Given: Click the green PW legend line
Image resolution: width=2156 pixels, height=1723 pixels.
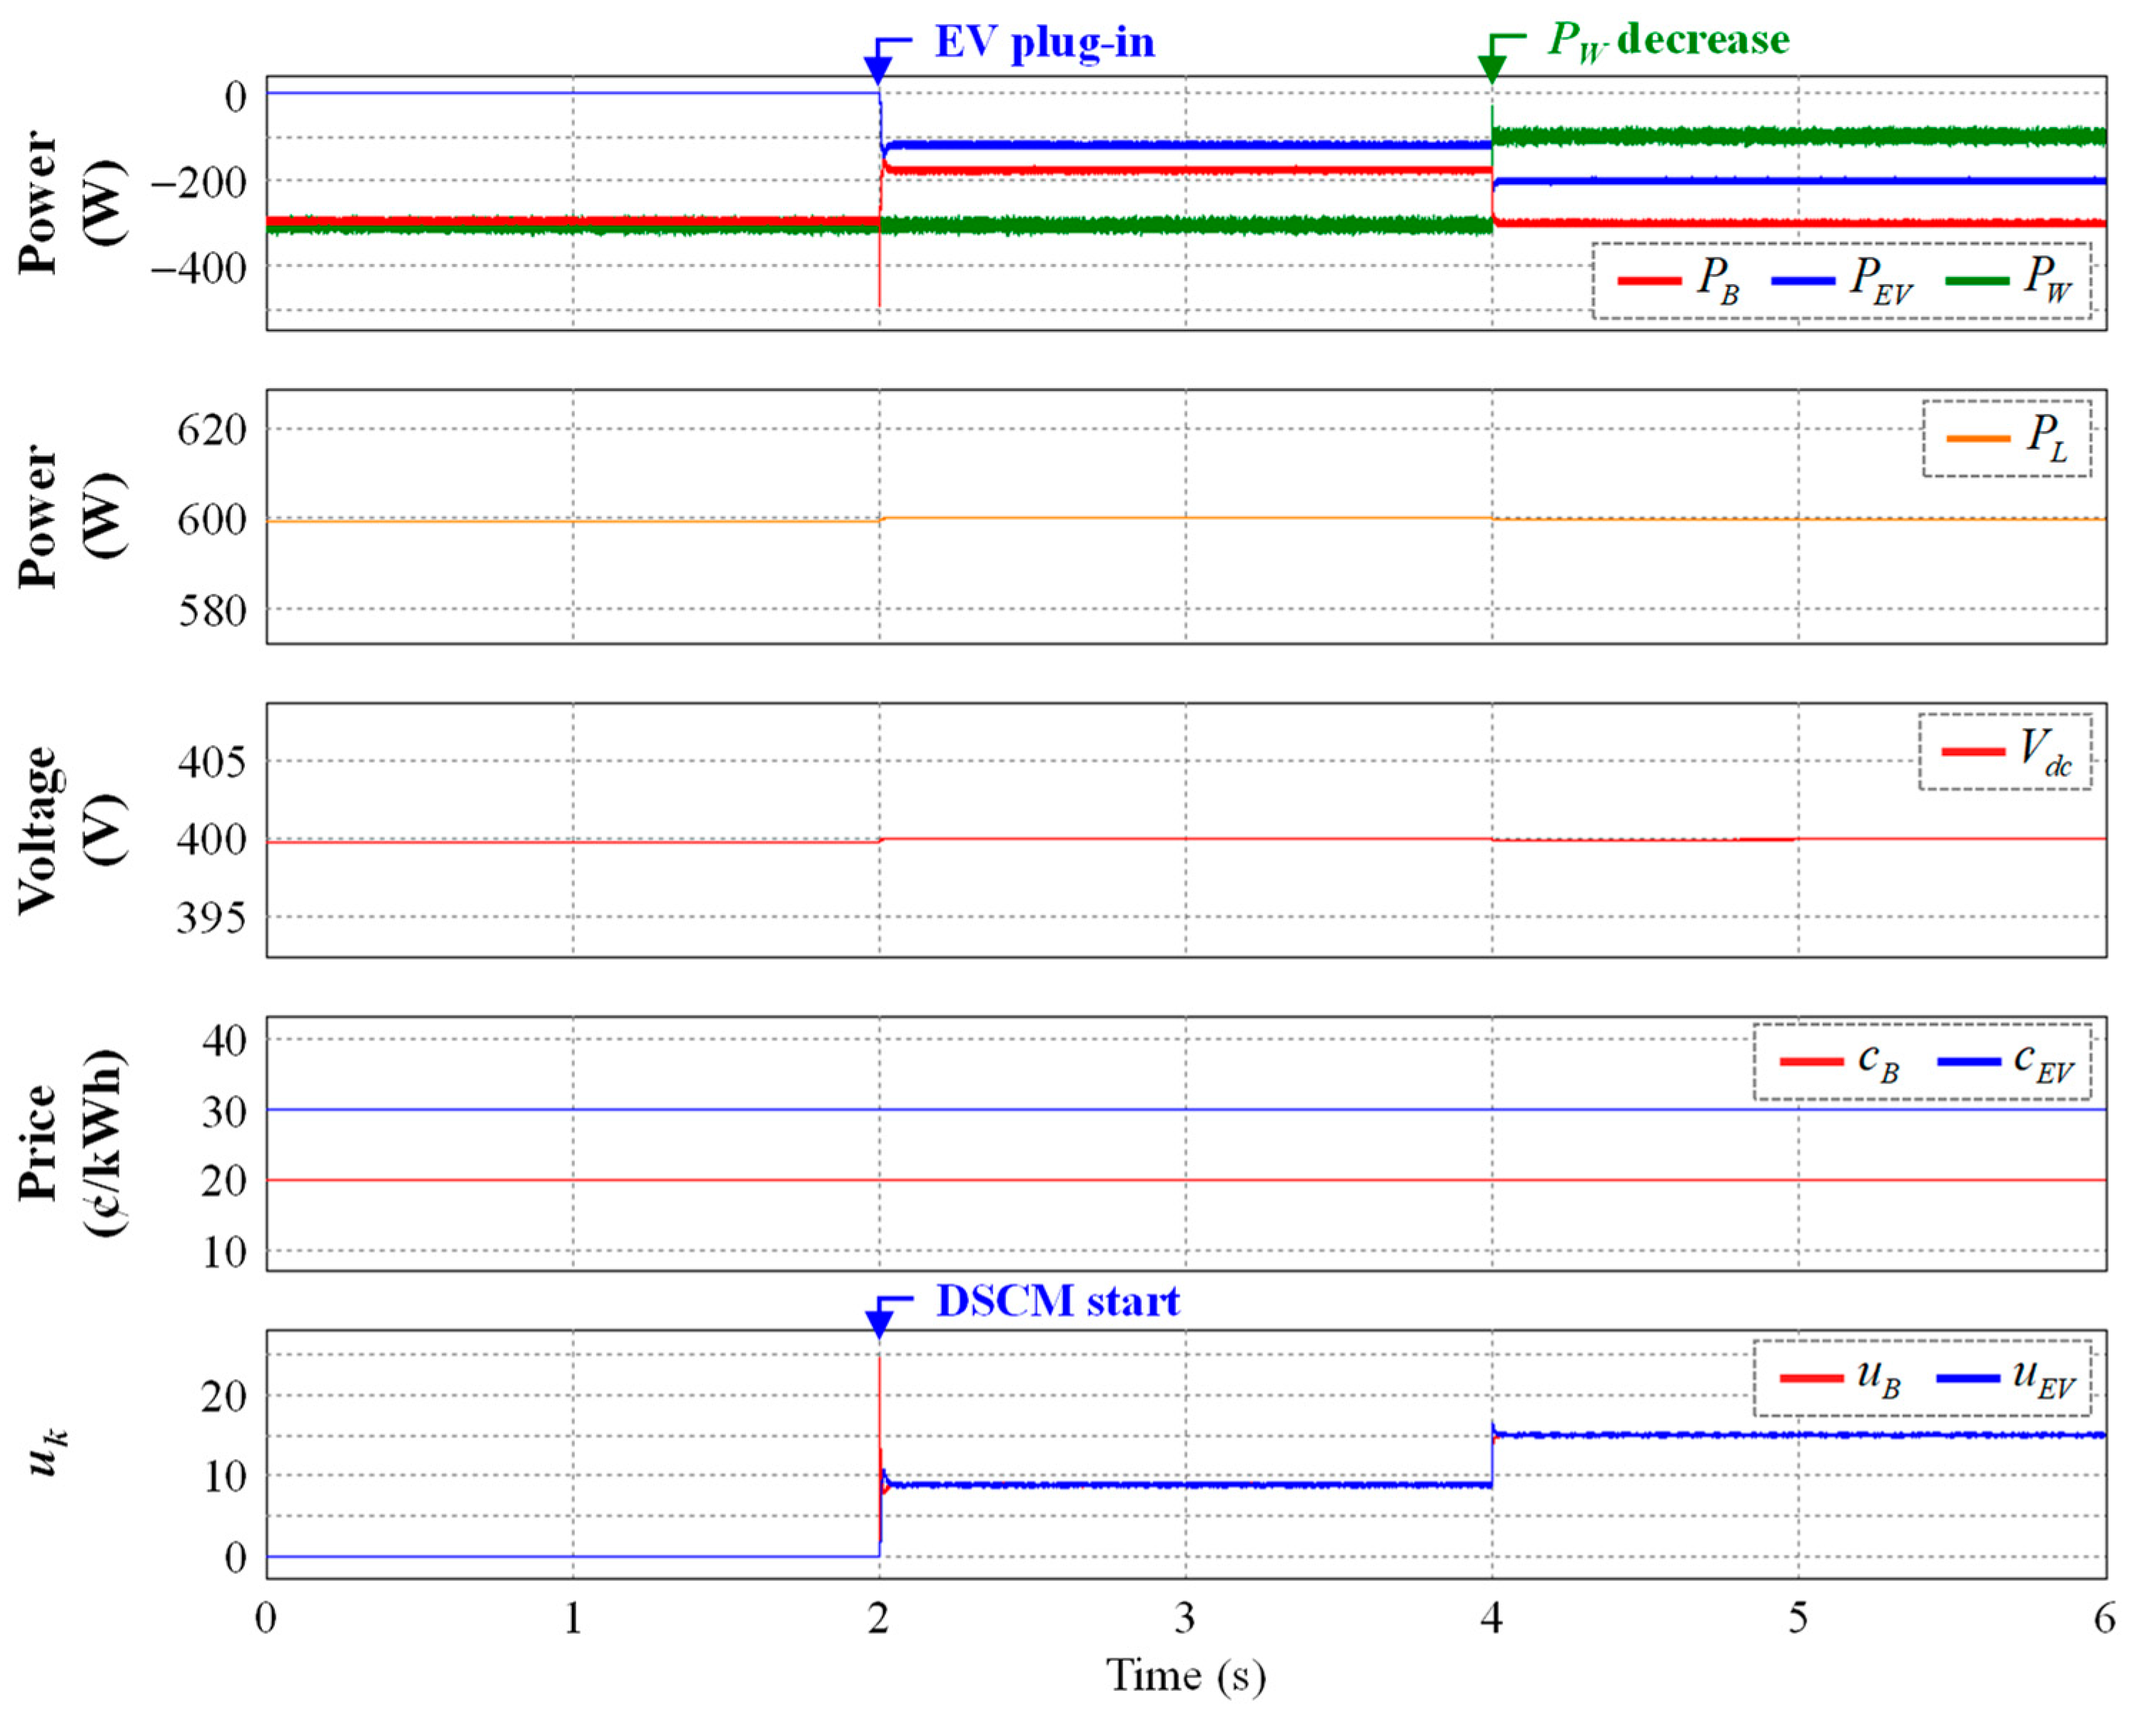Looking at the screenshot, I should pos(1977,281).
